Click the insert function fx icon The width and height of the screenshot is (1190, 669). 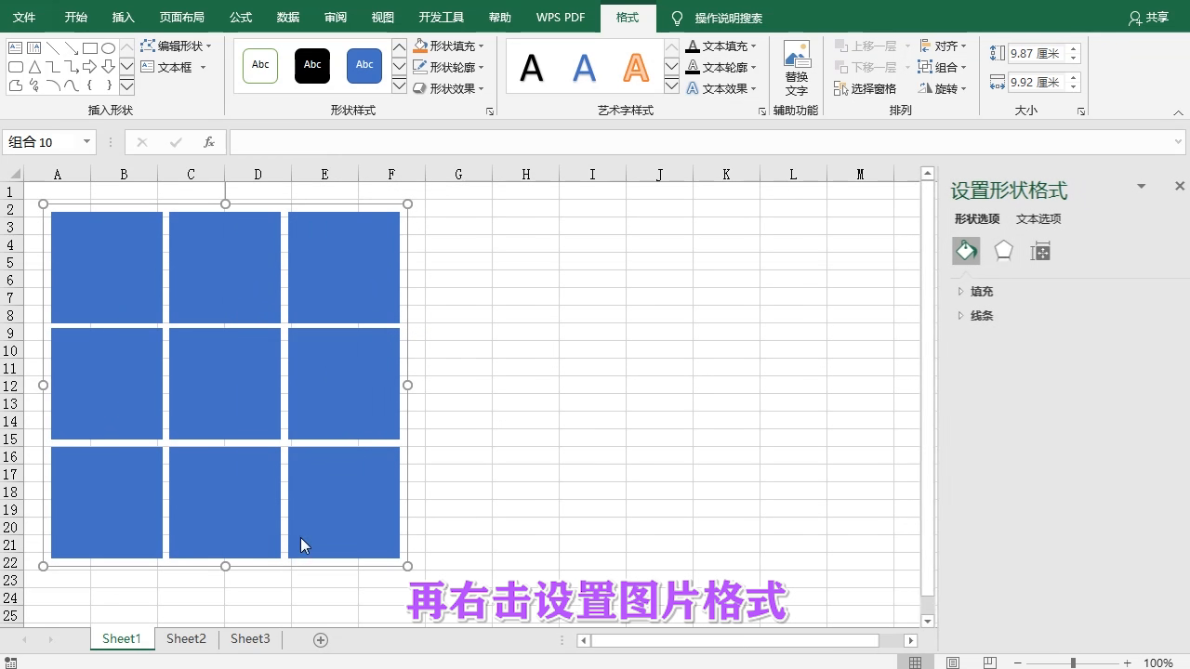[x=209, y=142]
